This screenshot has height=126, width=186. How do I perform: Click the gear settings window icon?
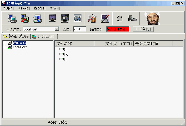[77, 18]
